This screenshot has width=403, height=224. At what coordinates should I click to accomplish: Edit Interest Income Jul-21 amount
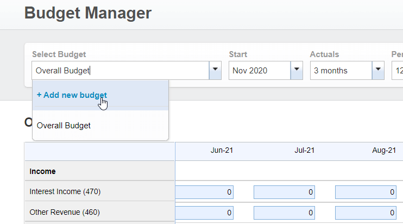(284, 192)
